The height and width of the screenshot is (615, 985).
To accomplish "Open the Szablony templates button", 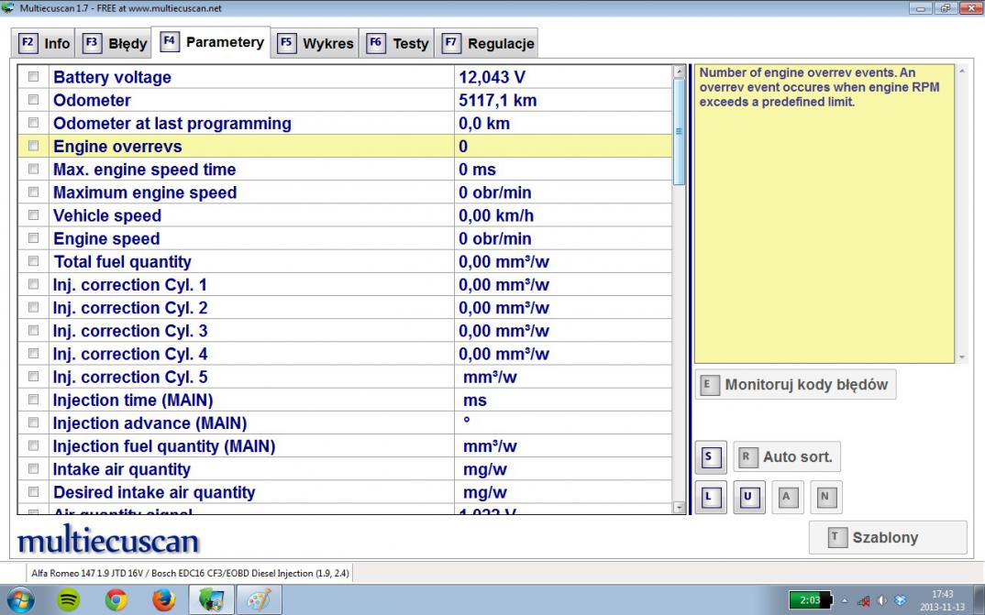I will (888, 537).
